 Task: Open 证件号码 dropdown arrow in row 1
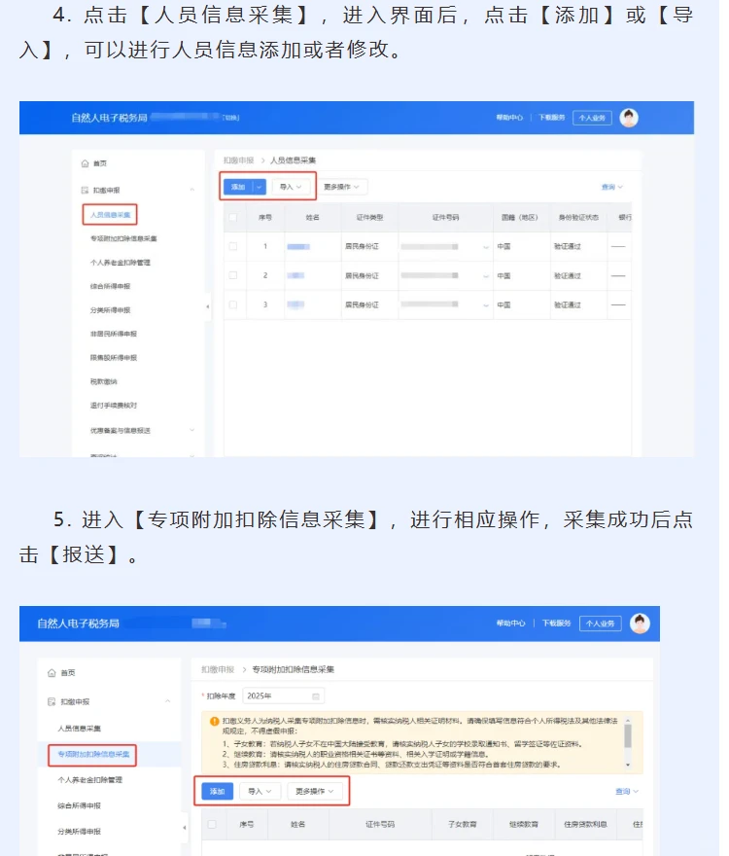(486, 247)
